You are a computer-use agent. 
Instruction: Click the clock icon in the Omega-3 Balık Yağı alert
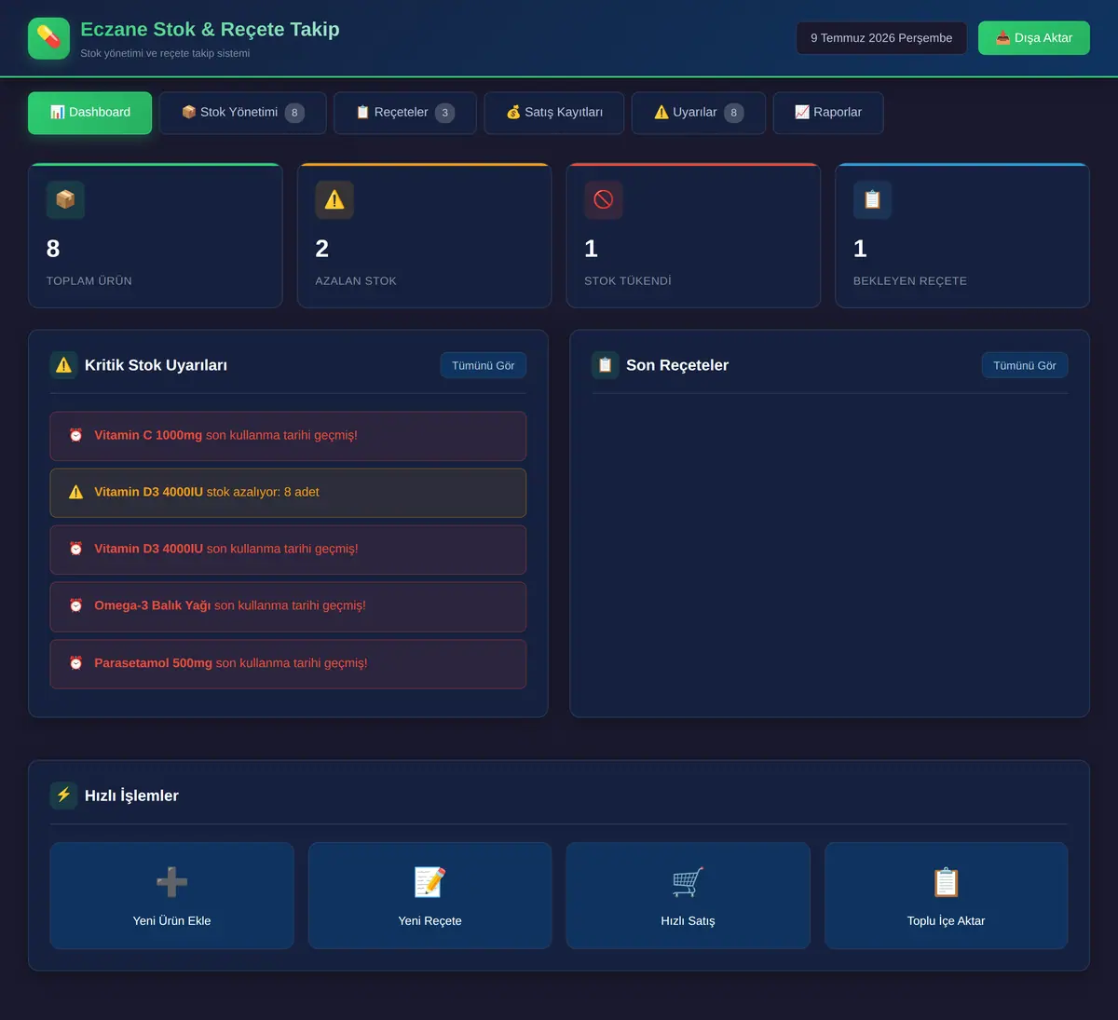click(x=76, y=605)
